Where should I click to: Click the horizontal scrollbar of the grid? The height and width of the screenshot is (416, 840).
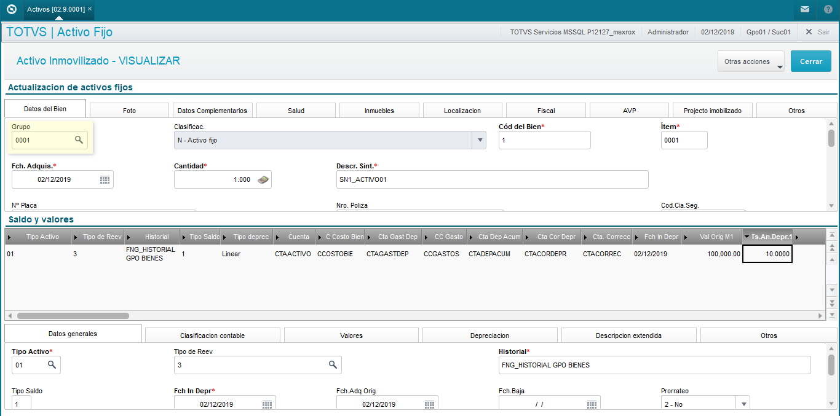pos(73,315)
